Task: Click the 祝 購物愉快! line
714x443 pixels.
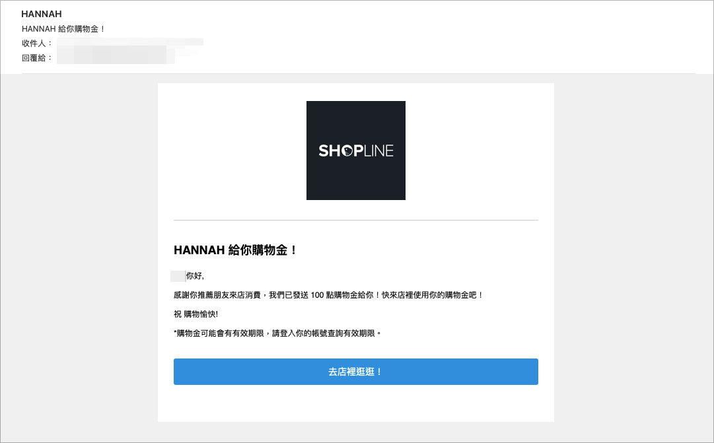Action: click(196, 314)
